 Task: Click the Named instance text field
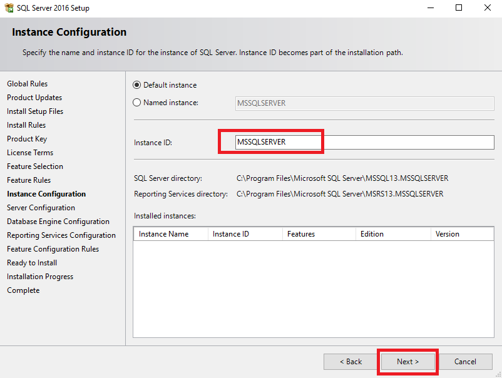tap(365, 103)
